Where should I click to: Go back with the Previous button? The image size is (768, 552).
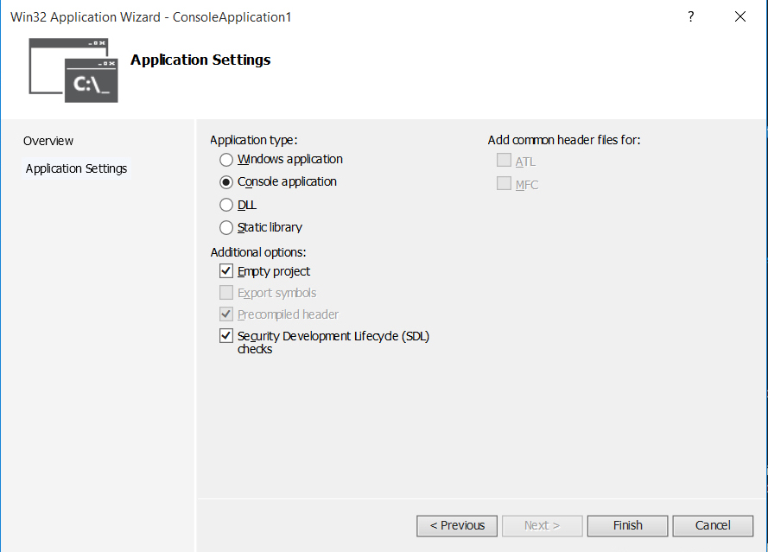[x=457, y=525]
